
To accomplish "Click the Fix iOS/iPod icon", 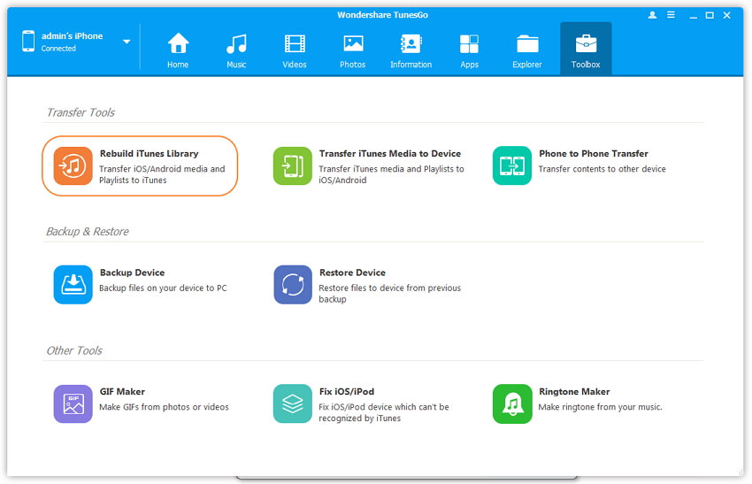I will tap(293, 403).
